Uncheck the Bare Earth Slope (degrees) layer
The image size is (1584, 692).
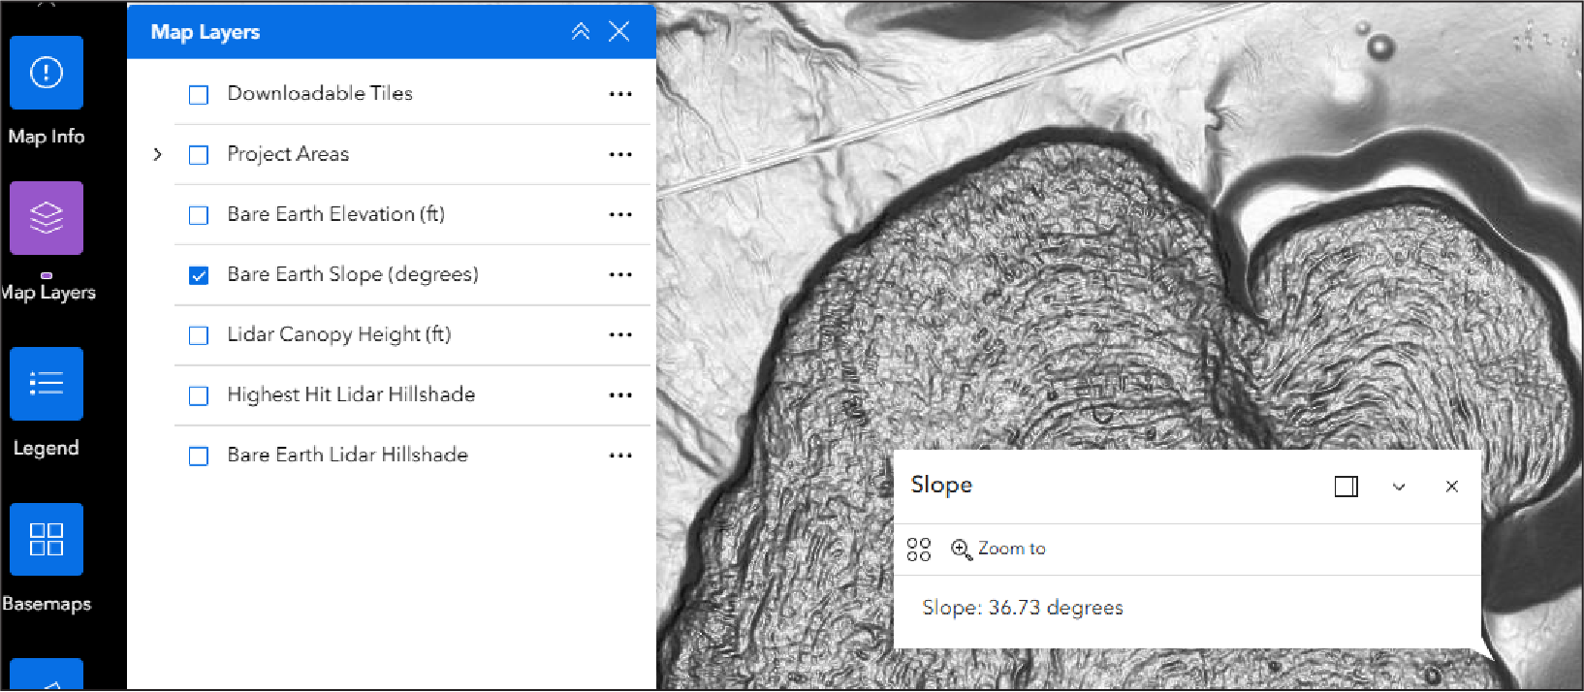(199, 275)
